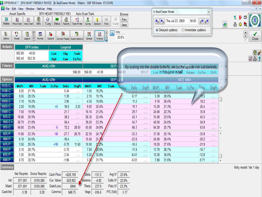Open the Matrix view icon
262x197 pixels.
(6, 21)
